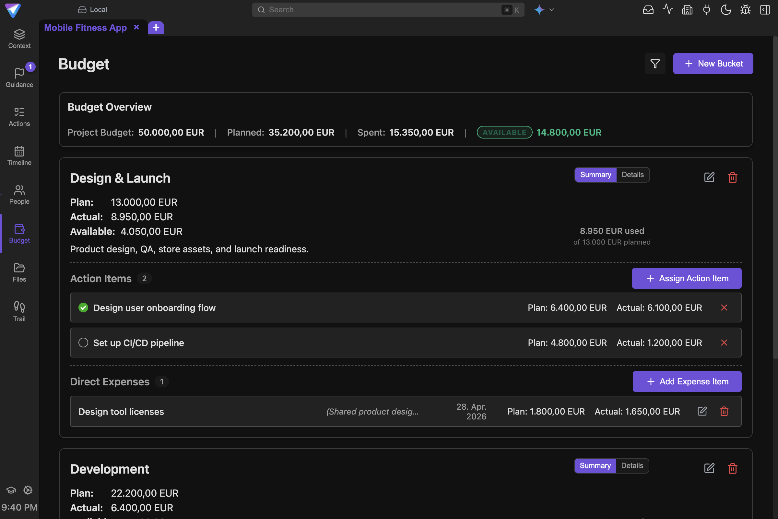The width and height of the screenshot is (778, 519).
Task: Open the AI sparkle assistant dropdown
Action: tap(544, 10)
